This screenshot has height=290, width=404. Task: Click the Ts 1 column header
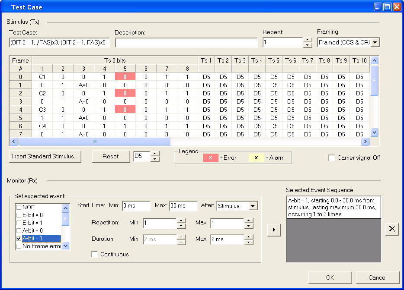coord(206,60)
